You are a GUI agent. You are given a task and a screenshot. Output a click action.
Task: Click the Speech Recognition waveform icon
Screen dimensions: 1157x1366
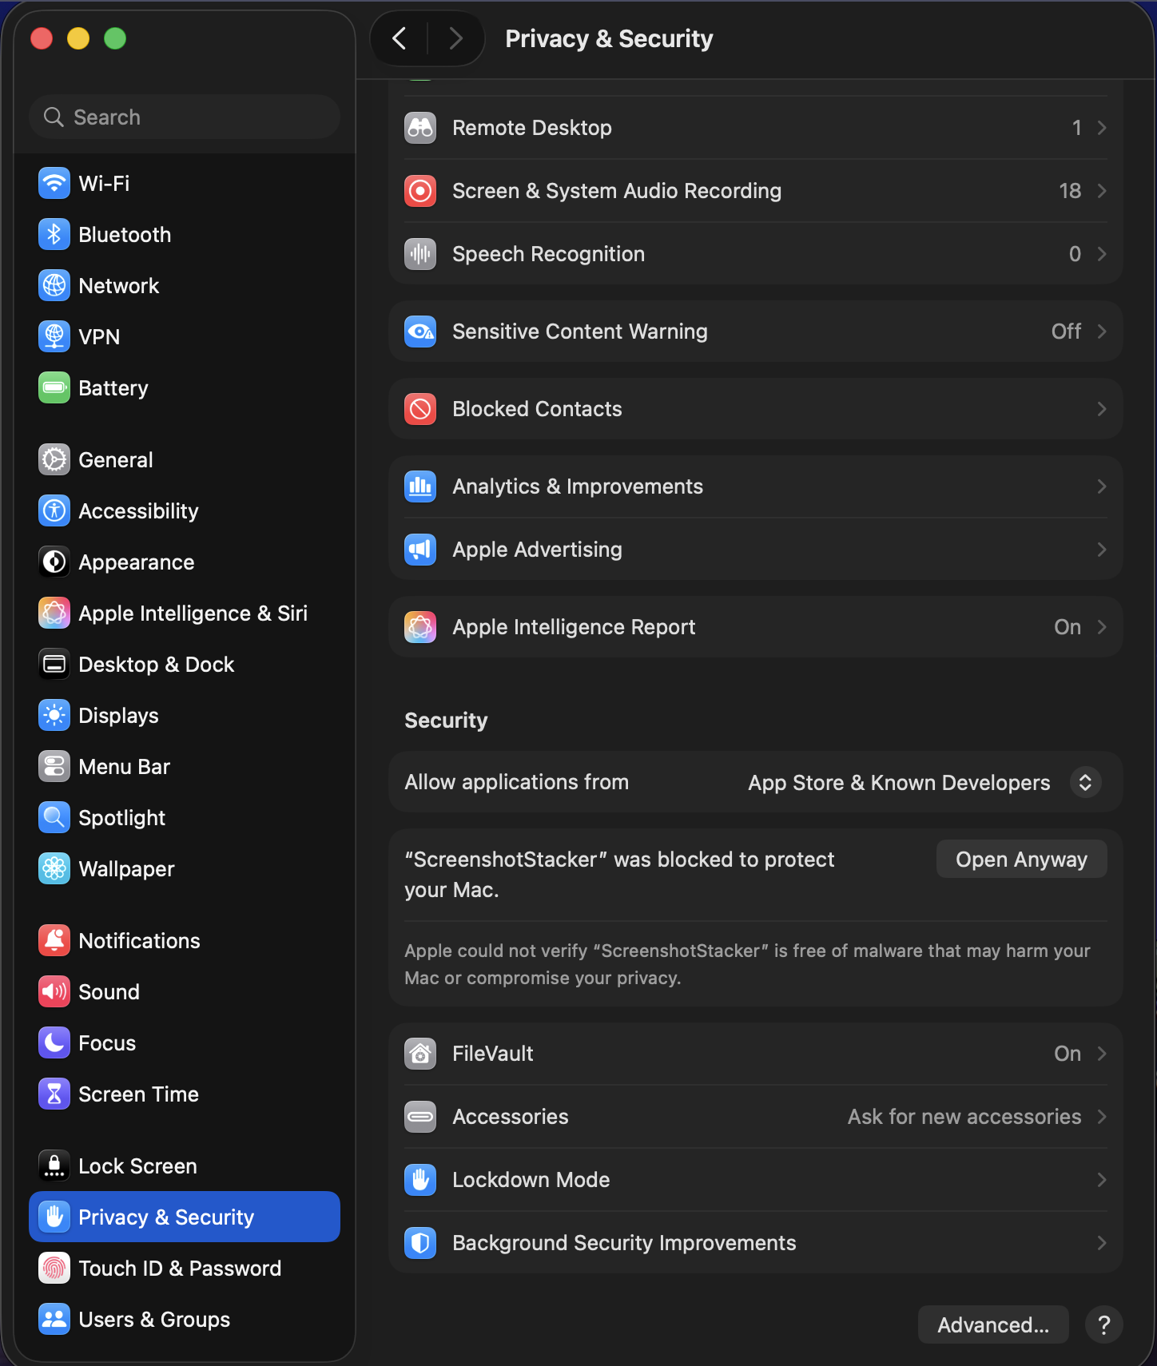click(420, 254)
